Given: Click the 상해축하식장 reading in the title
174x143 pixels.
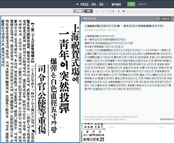Looking at the screenshot, I should click(x=109, y=26).
